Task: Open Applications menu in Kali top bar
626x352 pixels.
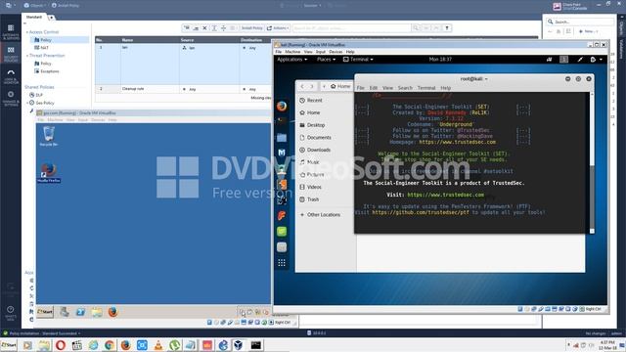Action: [x=292, y=60]
